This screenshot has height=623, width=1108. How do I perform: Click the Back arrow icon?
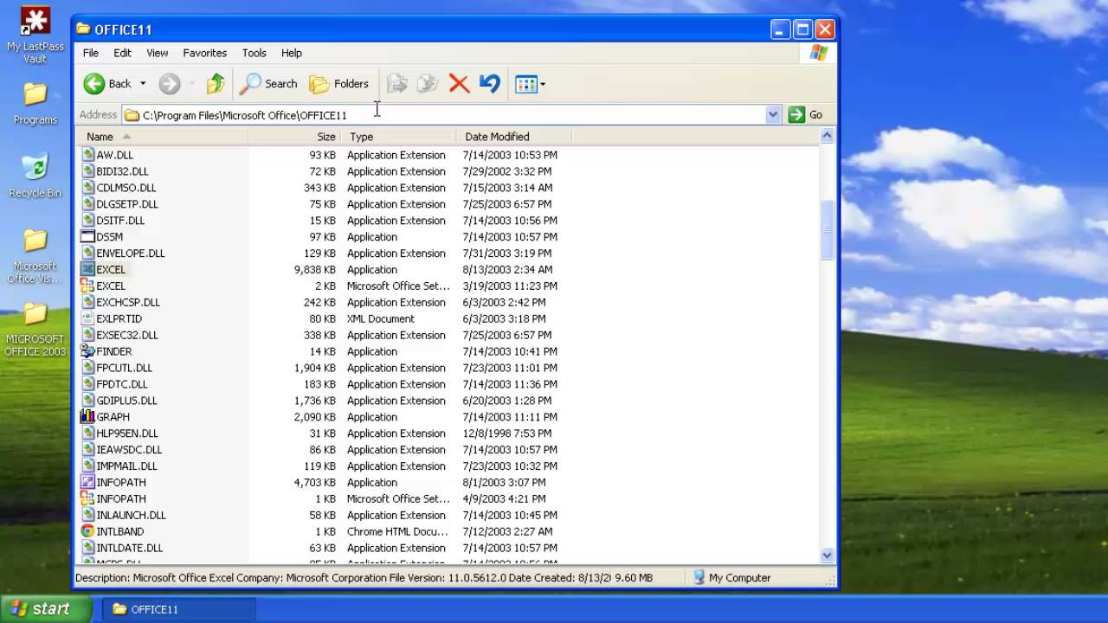tap(93, 84)
